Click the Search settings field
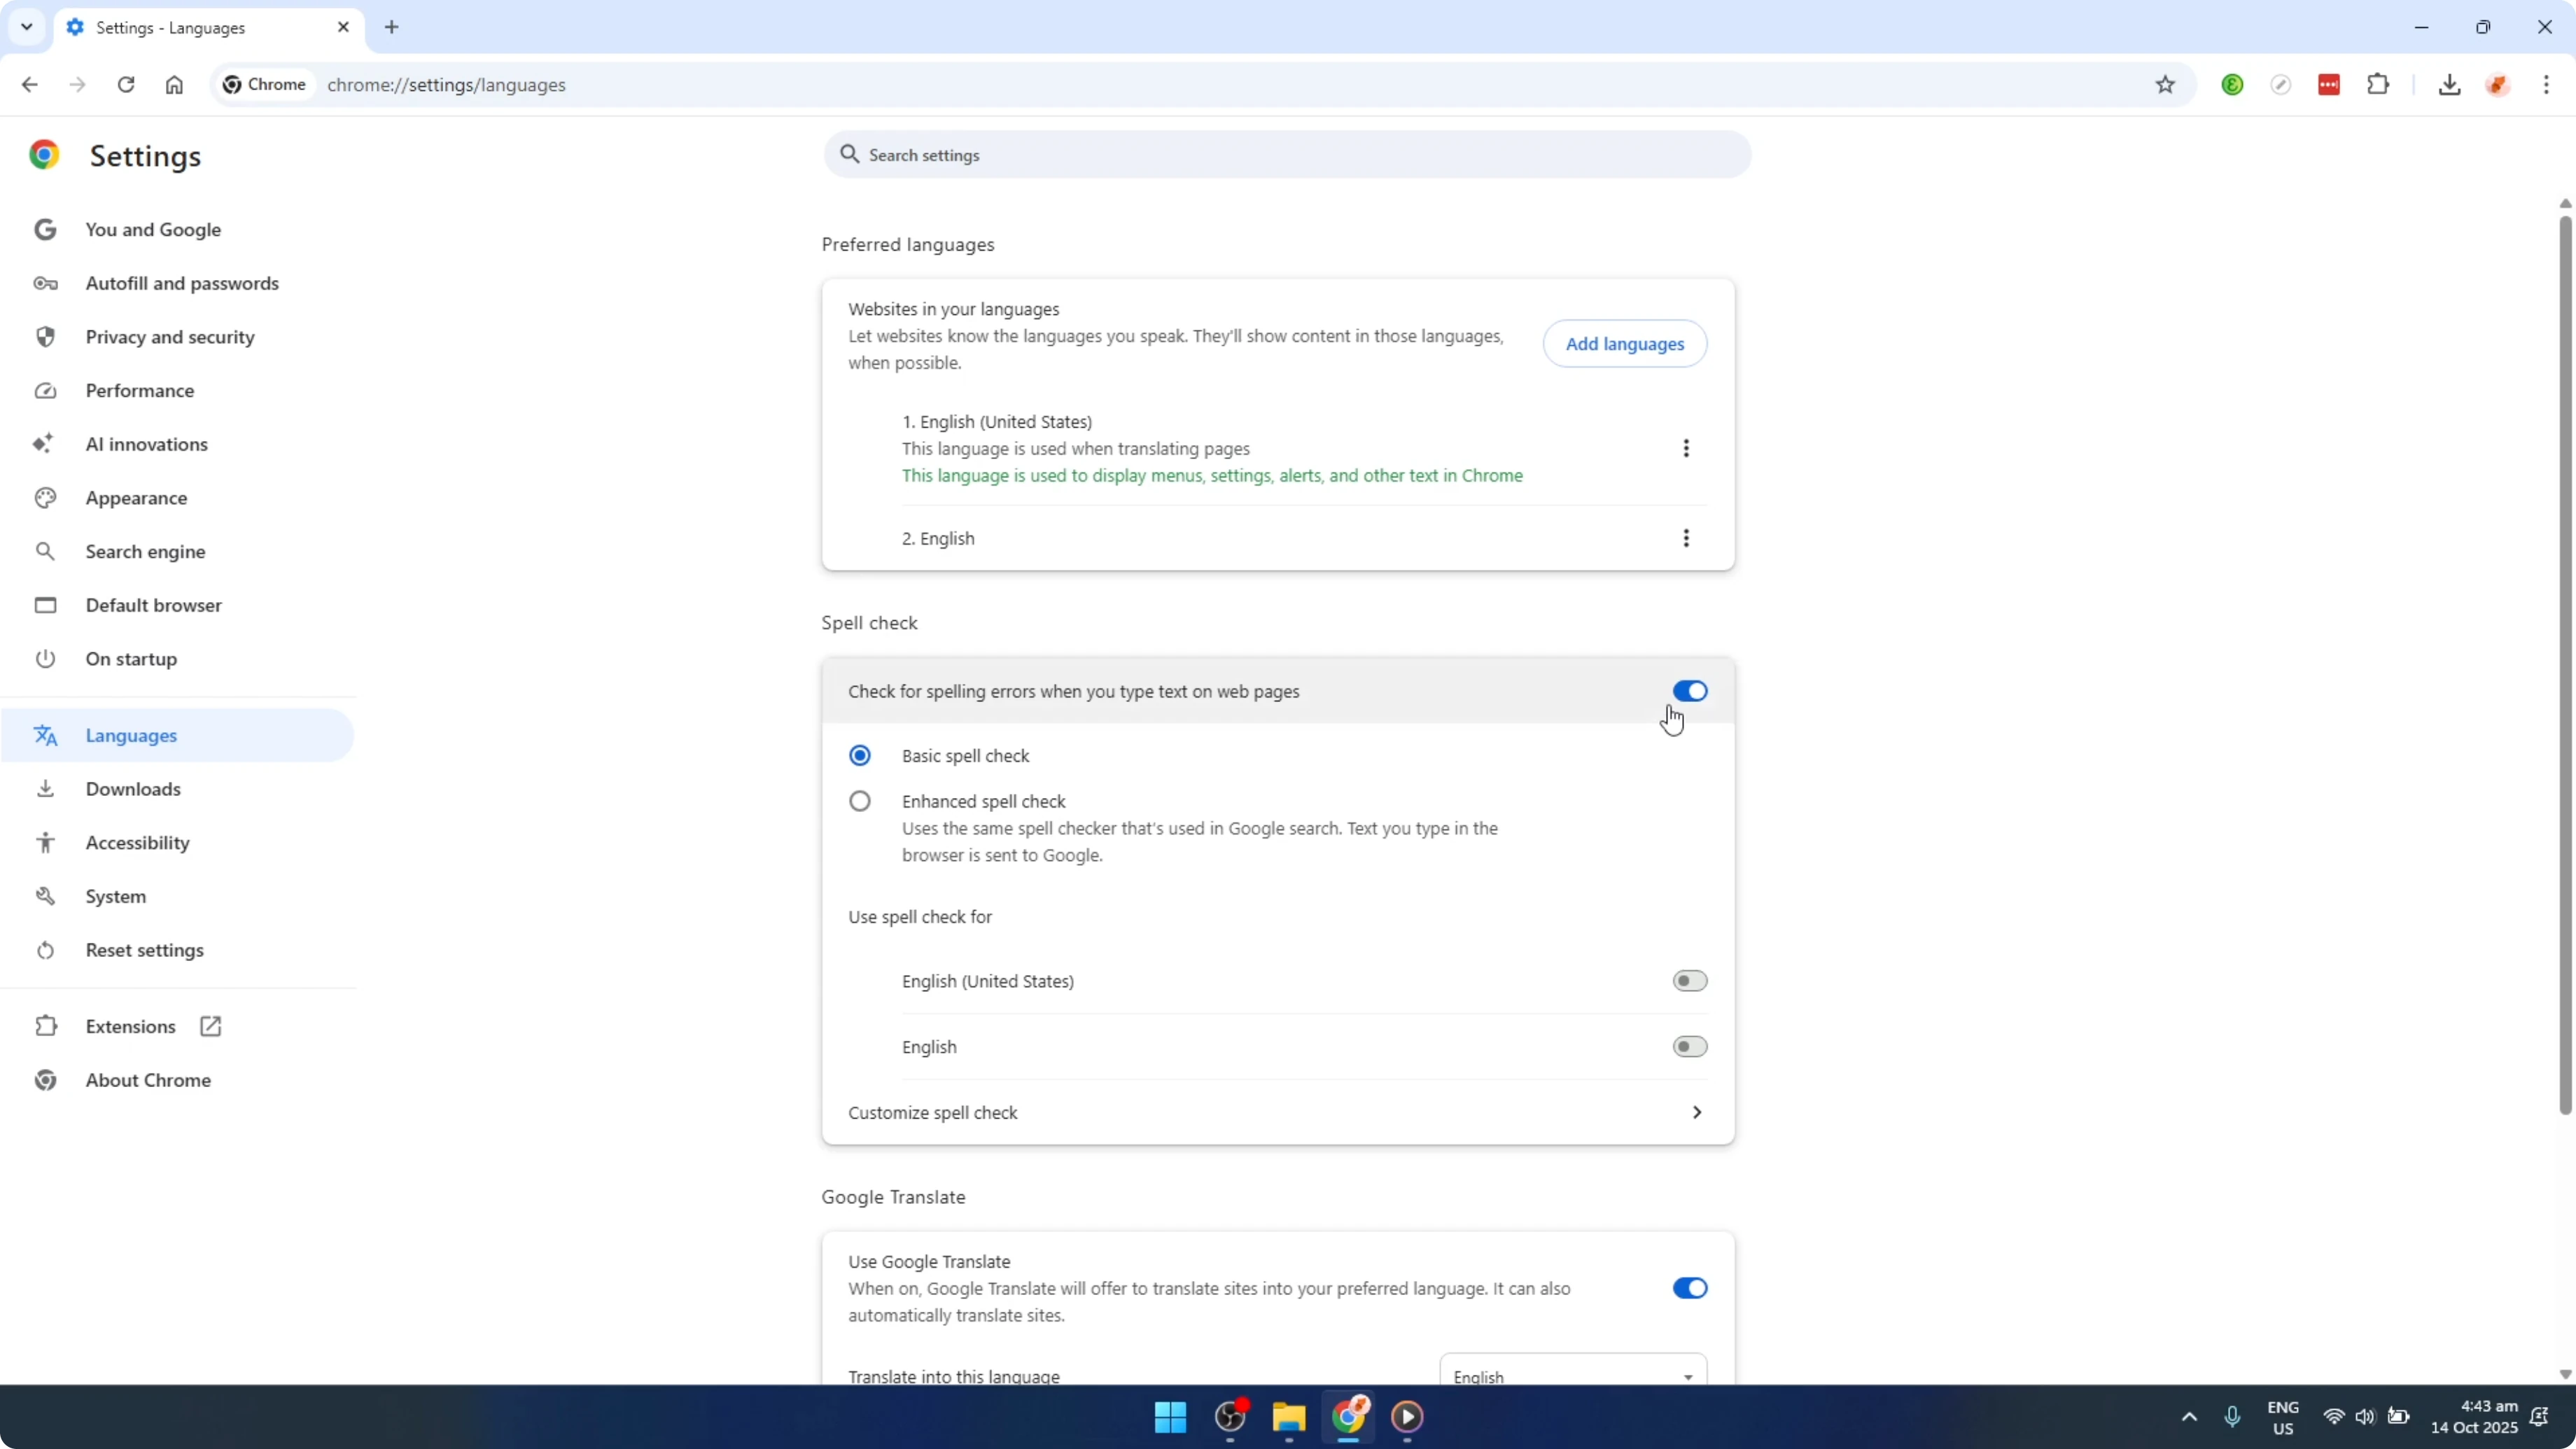Viewport: 2576px width, 1449px height. tap(1287, 155)
